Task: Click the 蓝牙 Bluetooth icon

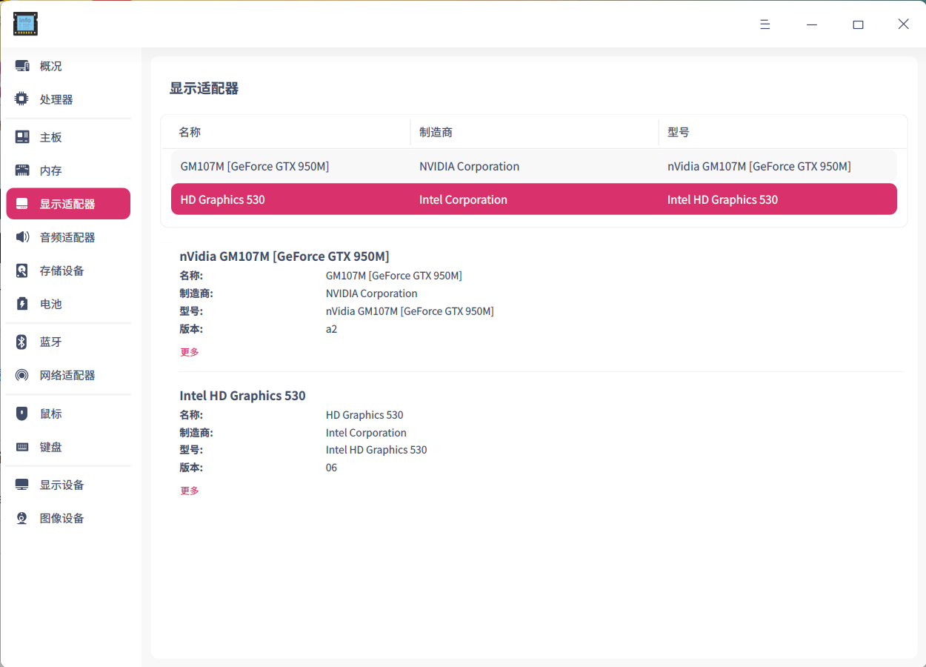Action: 22,342
